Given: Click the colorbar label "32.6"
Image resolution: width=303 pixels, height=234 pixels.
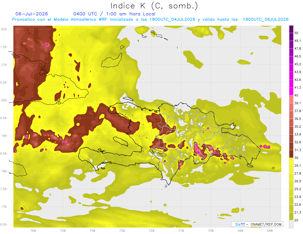Looking at the screenshot, I should (298, 142).
